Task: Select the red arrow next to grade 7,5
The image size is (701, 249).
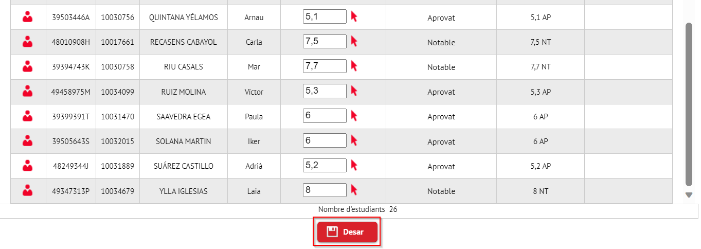Action: 354,41
